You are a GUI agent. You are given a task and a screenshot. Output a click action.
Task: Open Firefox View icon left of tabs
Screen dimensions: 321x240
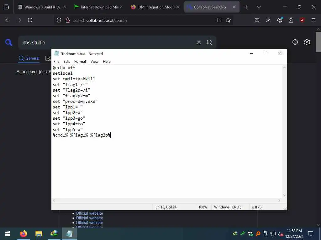coord(6,7)
